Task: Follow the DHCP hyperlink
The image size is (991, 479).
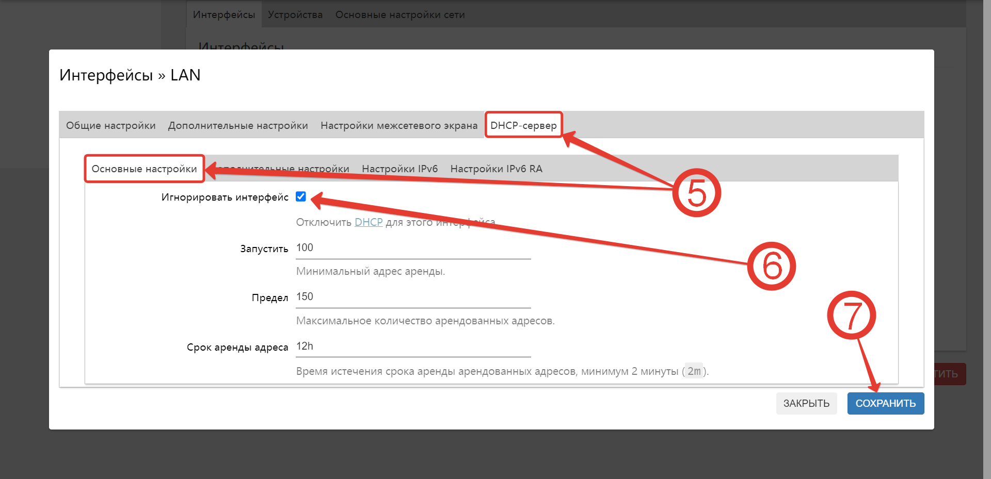Action: [368, 222]
